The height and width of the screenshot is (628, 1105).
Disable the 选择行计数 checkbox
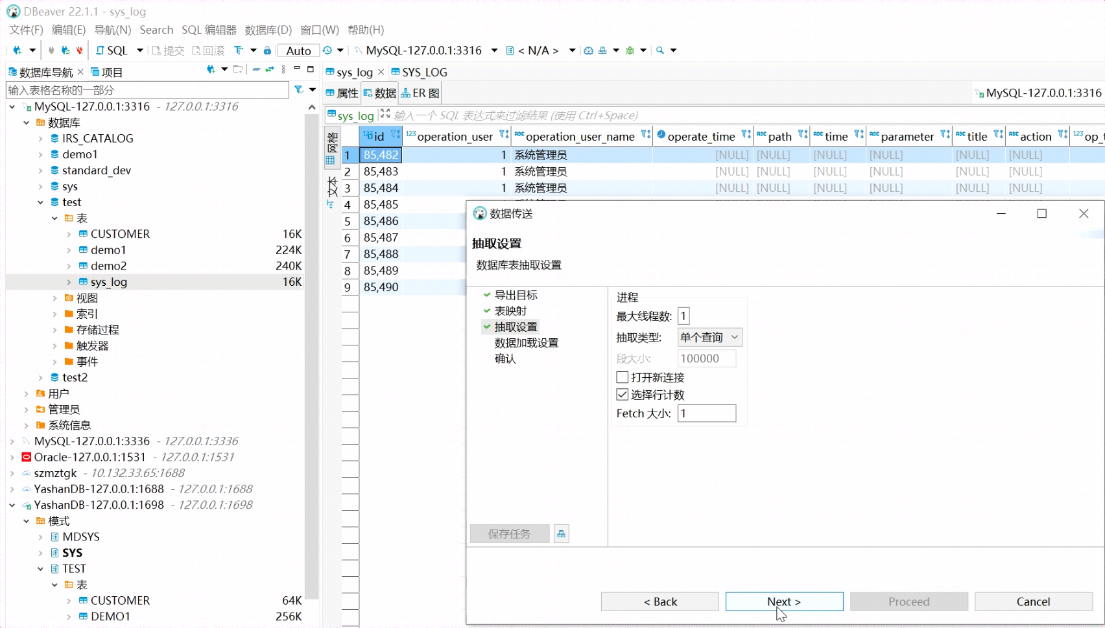622,394
